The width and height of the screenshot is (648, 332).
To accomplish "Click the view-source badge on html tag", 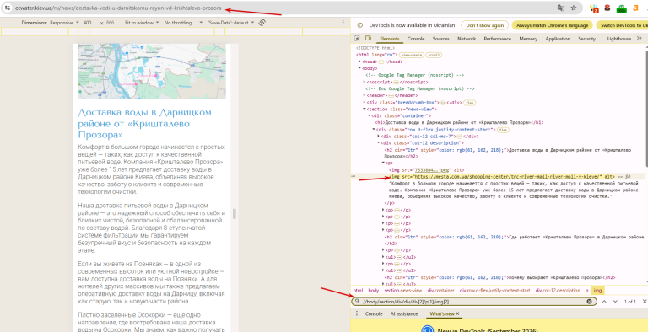I will (x=413, y=55).
